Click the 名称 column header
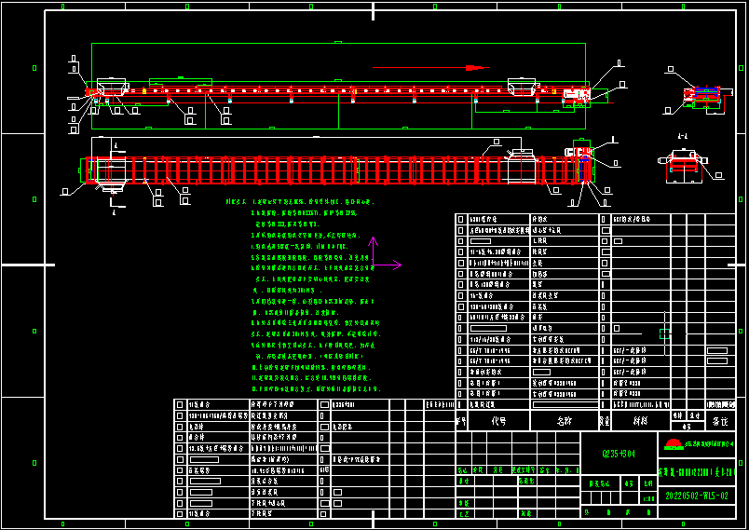 pyautogui.click(x=565, y=421)
